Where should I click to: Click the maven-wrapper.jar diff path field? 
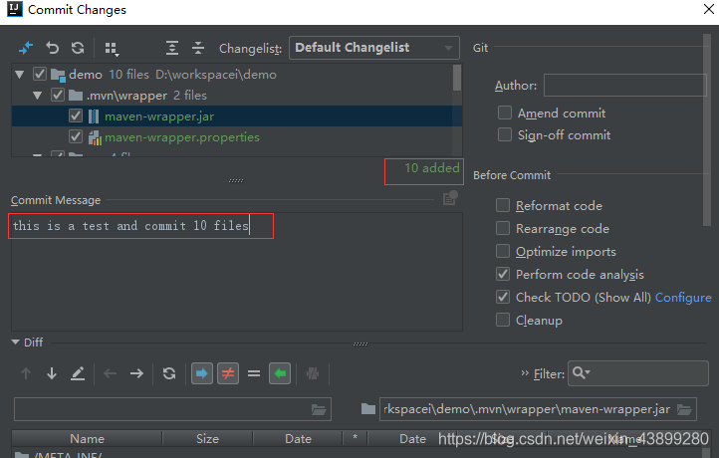pyautogui.click(x=538, y=409)
